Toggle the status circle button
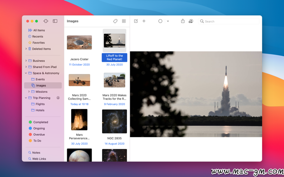284x177 pixels. tap(160, 21)
